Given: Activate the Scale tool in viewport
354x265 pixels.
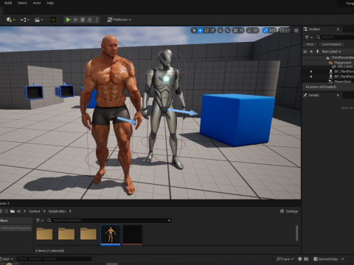Looking at the screenshot, I should tap(212, 30).
